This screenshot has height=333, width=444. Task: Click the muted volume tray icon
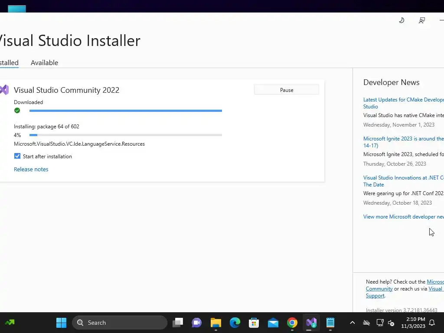[x=391, y=323]
